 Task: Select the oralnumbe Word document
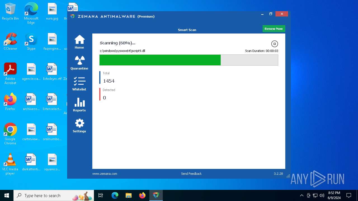pos(52,132)
